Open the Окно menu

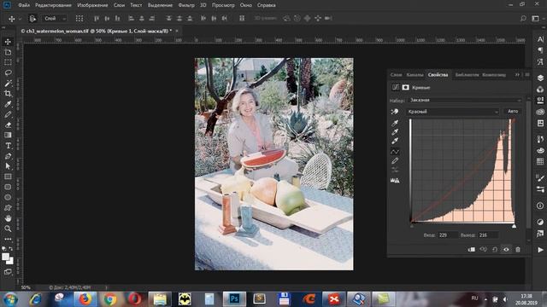(246, 5)
